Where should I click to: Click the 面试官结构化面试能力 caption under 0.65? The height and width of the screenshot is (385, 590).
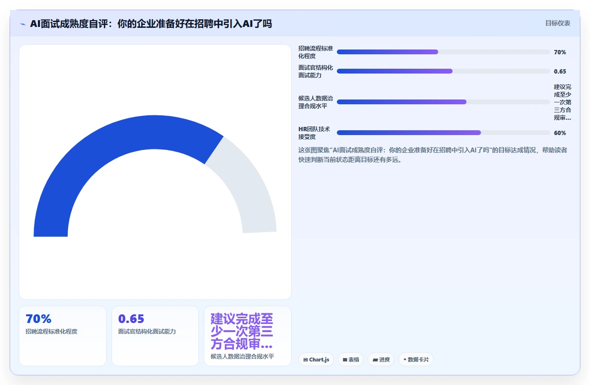(147, 332)
